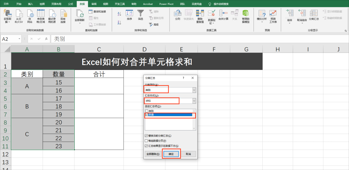Click the 合计 header cell
Viewport: 349px width, 170px height.
pyautogui.click(x=99, y=74)
